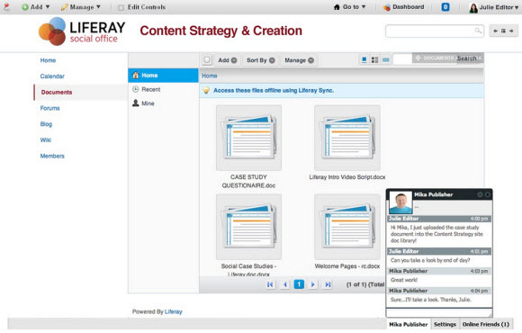Open the Online Friends (1) tab
This screenshot has width=522, height=333.
(486, 324)
